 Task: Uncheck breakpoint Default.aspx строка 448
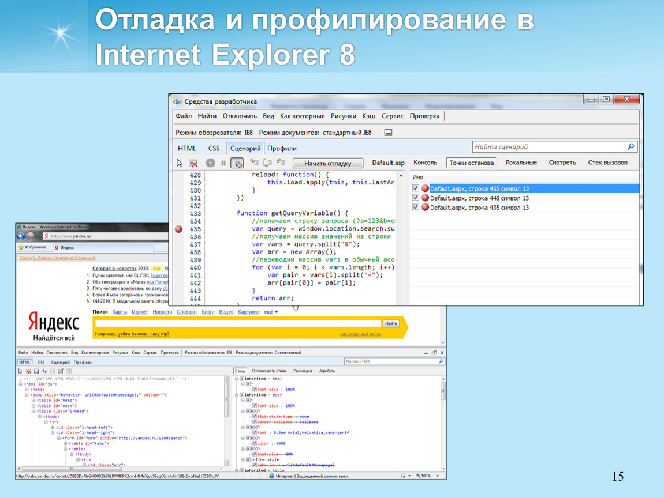415,198
